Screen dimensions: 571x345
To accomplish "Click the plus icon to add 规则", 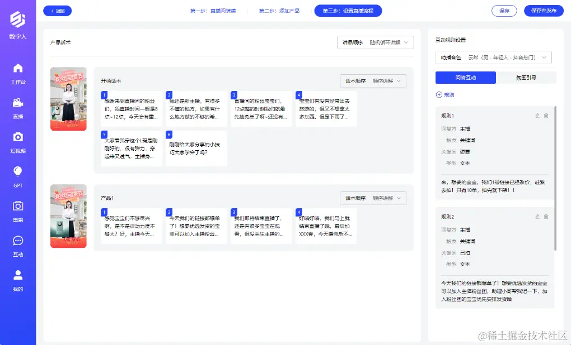I will [439, 95].
